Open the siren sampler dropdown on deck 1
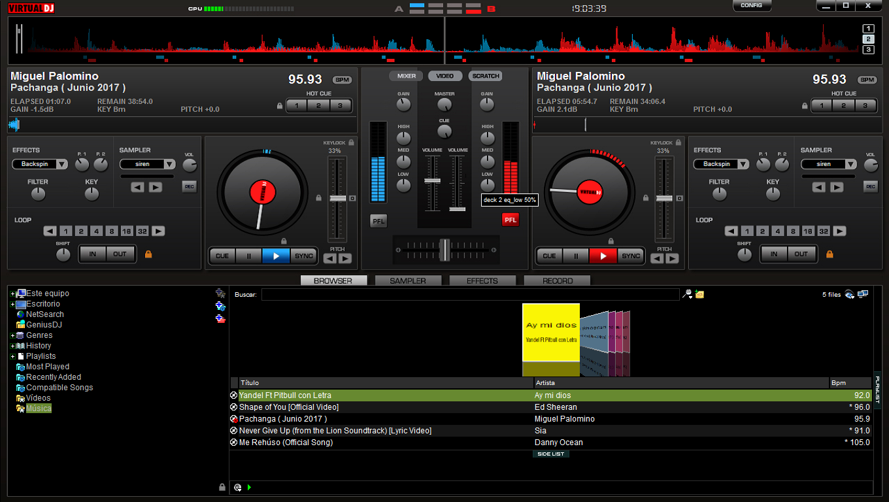889x502 pixels. (169, 164)
